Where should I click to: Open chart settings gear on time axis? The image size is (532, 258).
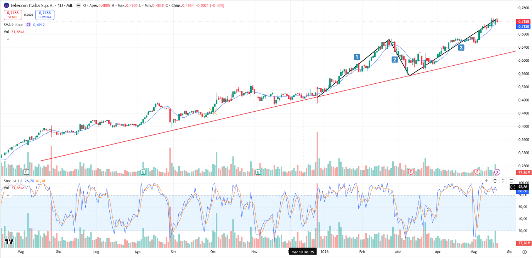point(524,251)
